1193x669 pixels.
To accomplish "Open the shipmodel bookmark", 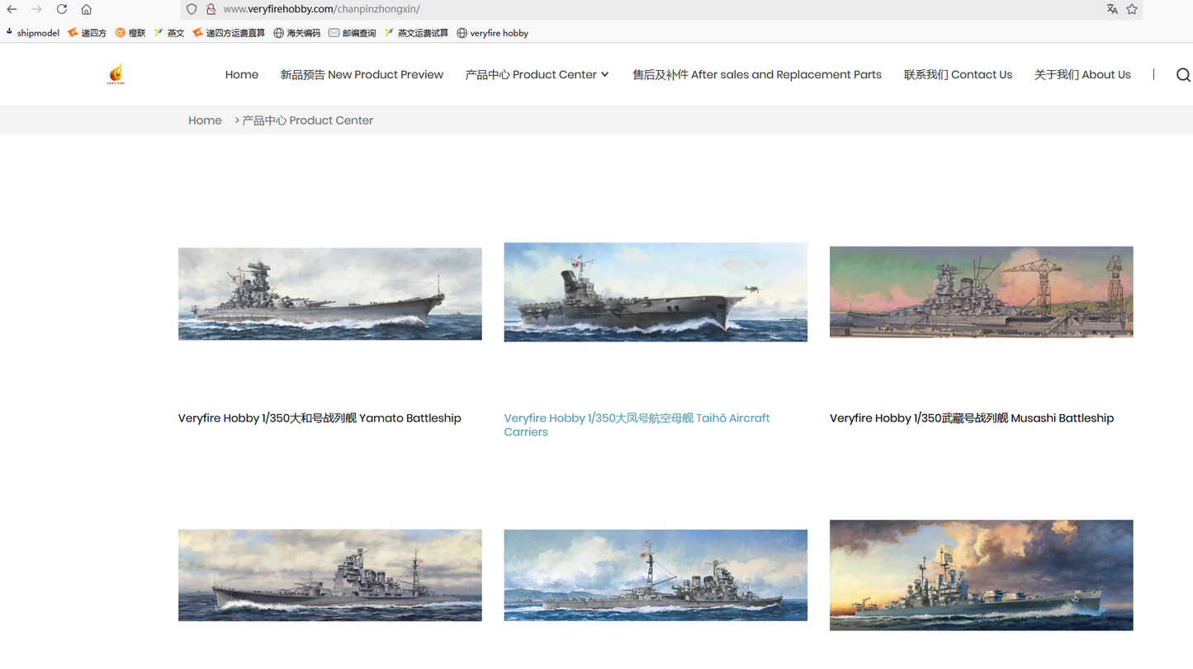I will pos(32,33).
